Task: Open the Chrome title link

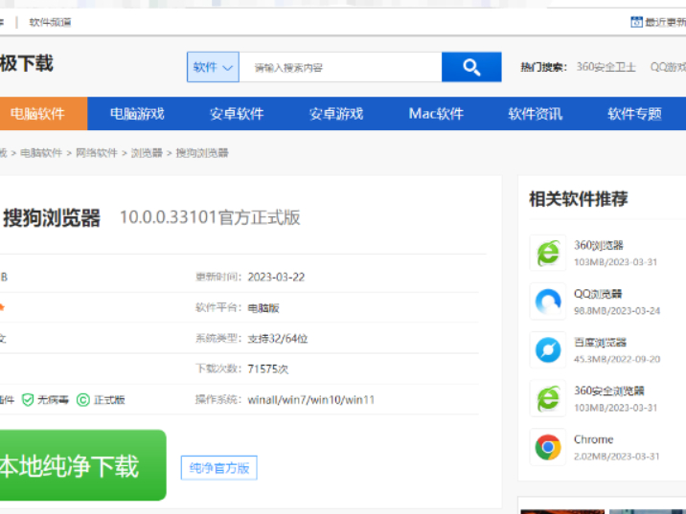Action: [x=594, y=439]
